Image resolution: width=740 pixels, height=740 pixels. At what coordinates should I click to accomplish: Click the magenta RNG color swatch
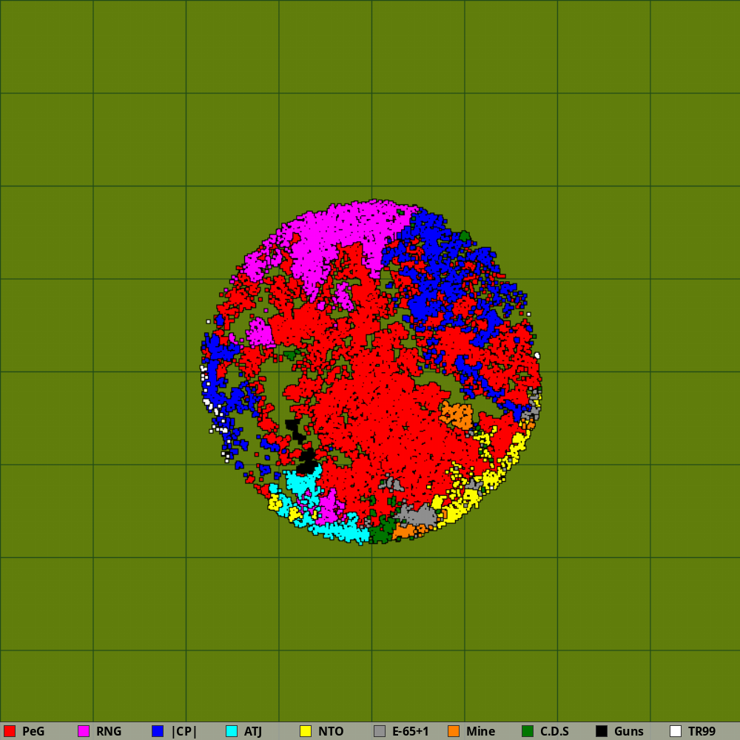(84, 731)
